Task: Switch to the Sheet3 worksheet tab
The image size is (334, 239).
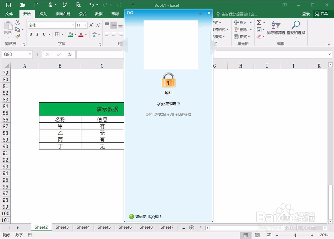Action: tap(62, 227)
